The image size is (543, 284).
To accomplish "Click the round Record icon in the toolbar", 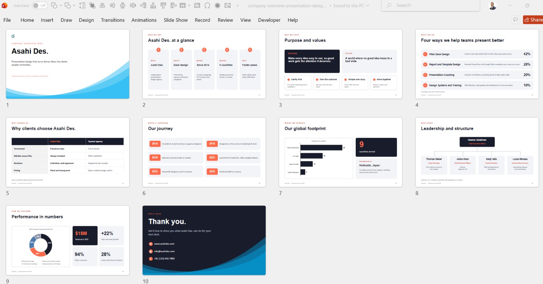I will (x=217, y=5).
